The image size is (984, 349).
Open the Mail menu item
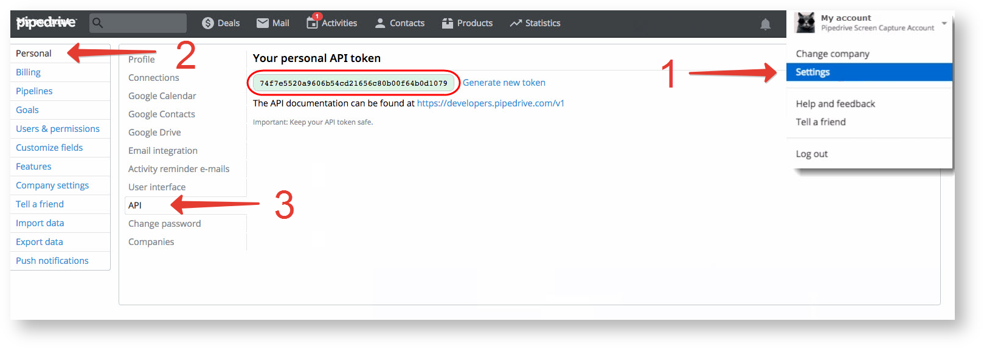(x=273, y=23)
